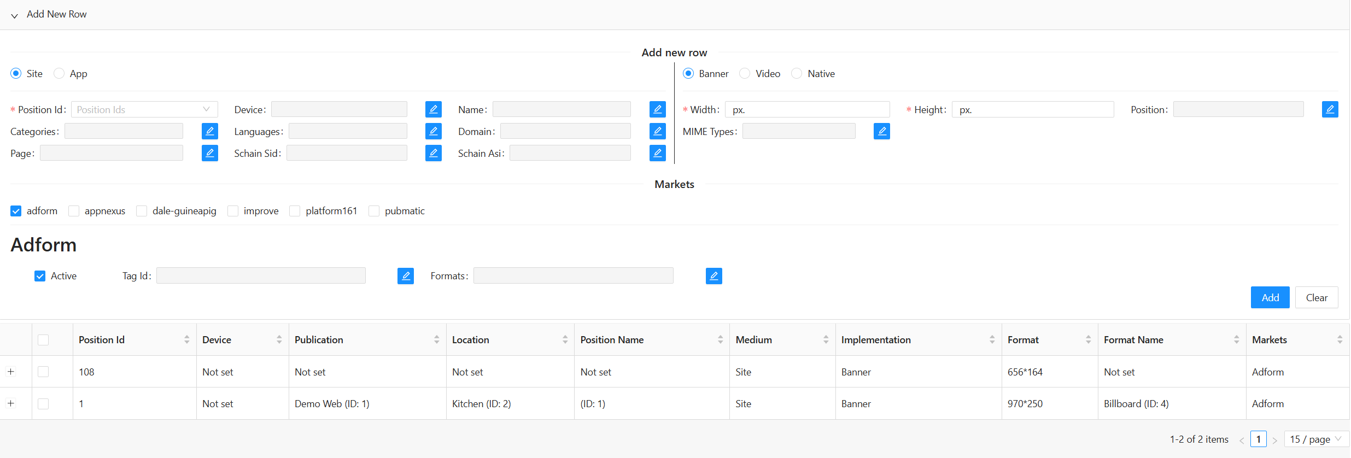Choose the Video radio option
Viewport: 1351px width, 458px height.
coord(745,73)
